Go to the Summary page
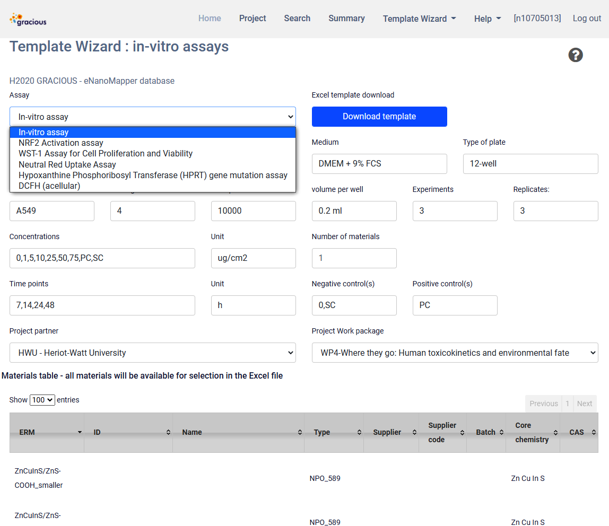The height and width of the screenshot is (526, 609). click(346, 19)
